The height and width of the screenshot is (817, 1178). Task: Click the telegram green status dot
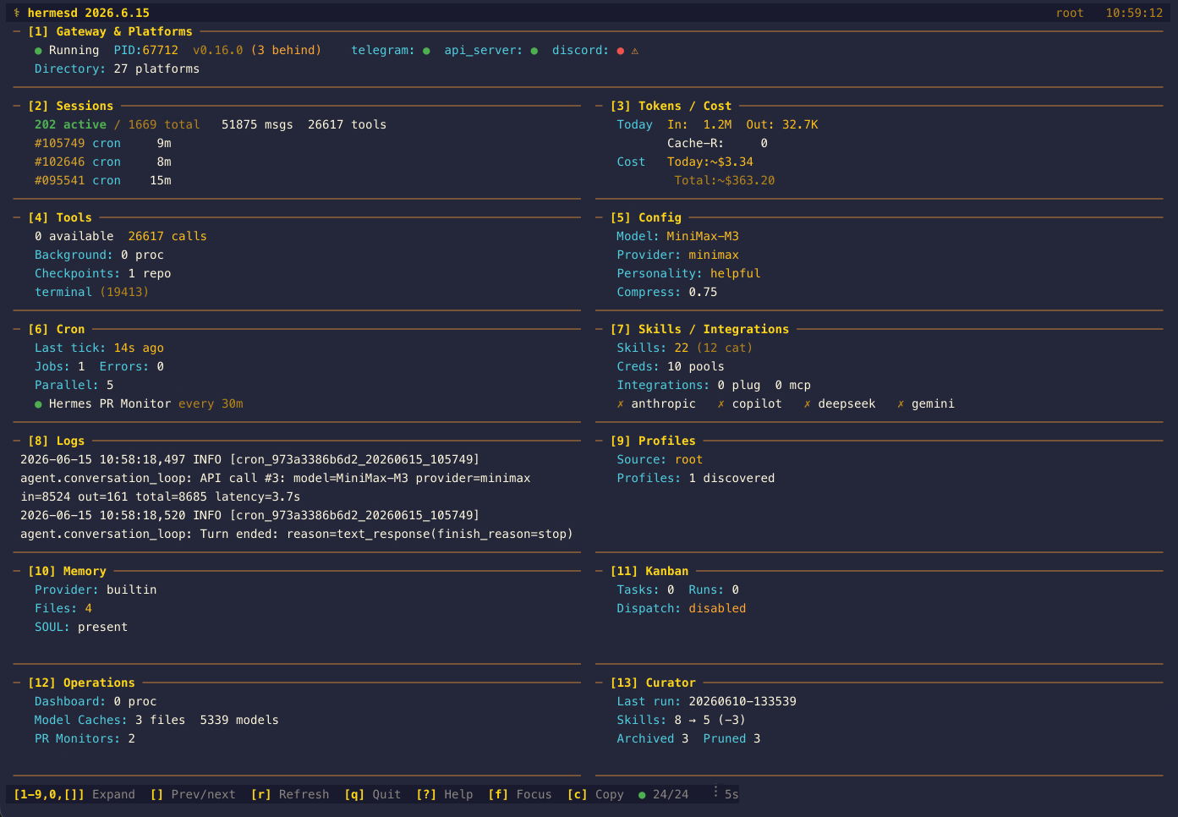[426, 51]
